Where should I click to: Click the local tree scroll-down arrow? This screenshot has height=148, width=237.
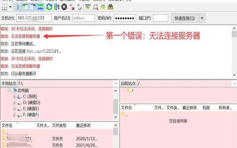[116, 117]
